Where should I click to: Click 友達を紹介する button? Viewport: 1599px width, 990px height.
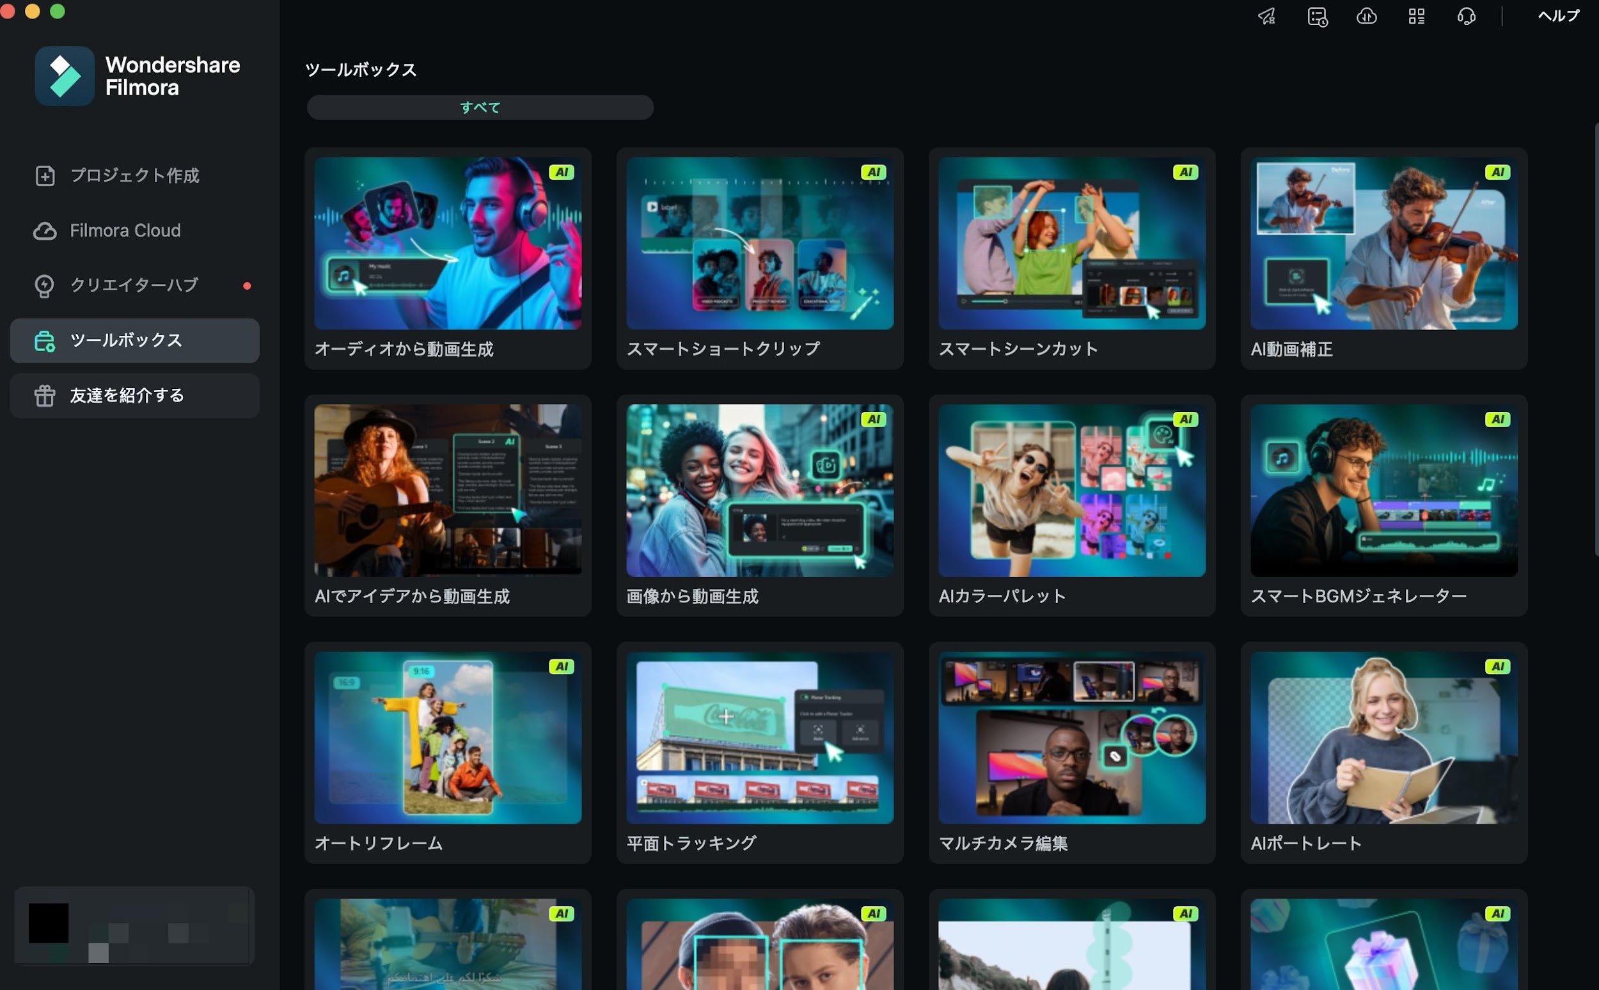coord(135,395)
